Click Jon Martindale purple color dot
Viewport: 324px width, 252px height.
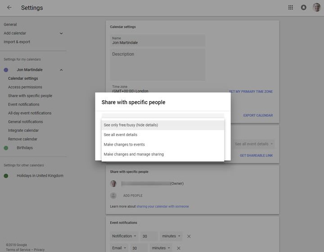point(6,70)
